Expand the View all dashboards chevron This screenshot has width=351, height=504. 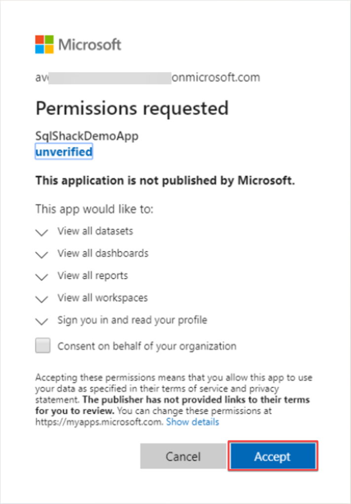coord(42,254)
